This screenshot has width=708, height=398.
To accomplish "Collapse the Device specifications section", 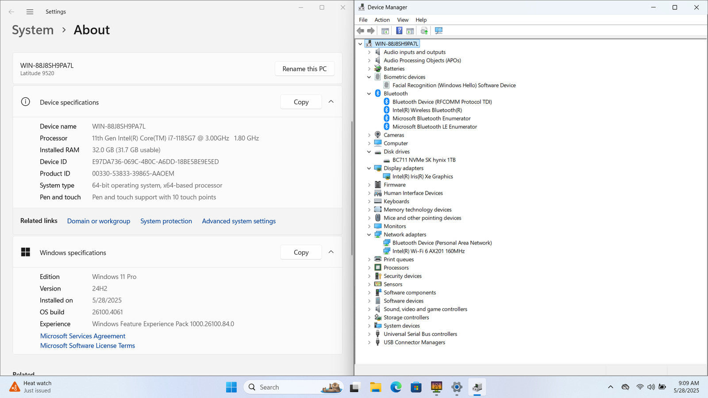I will pyautogui.click(x=331, y=102).
